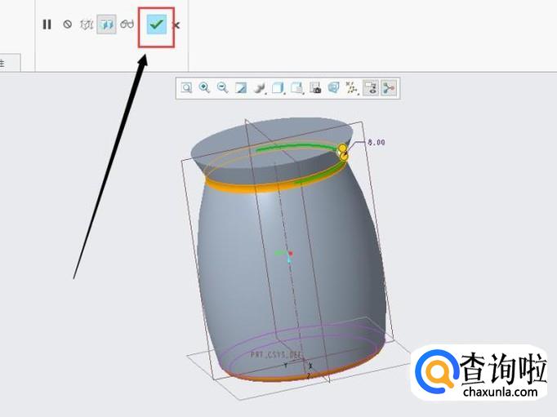Open the datum display filters
557x417 pixels.
352,88
